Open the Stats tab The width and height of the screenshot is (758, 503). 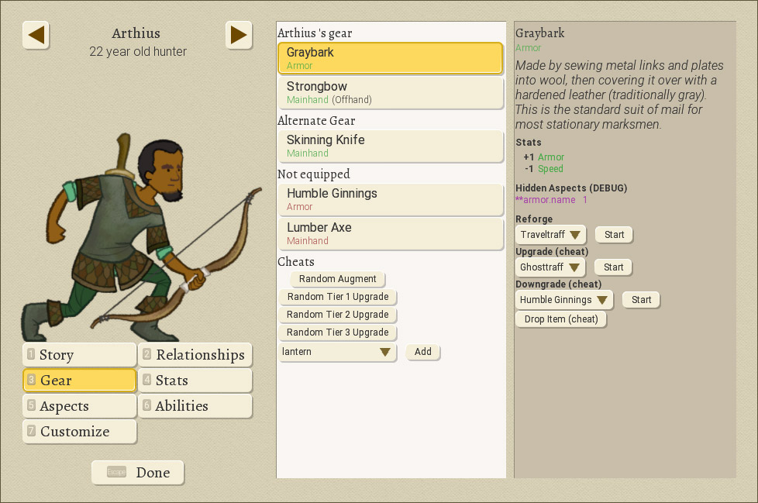195,381
